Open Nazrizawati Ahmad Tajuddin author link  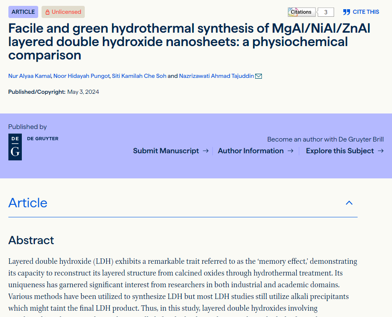tap(216, 76)
